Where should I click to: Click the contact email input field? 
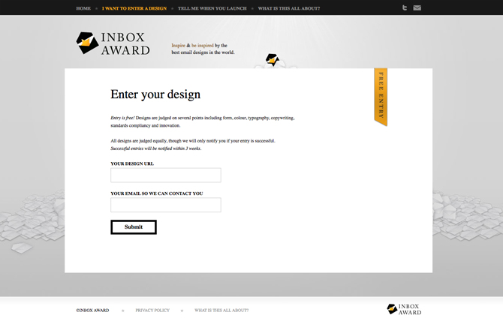(x=165, y=205)
